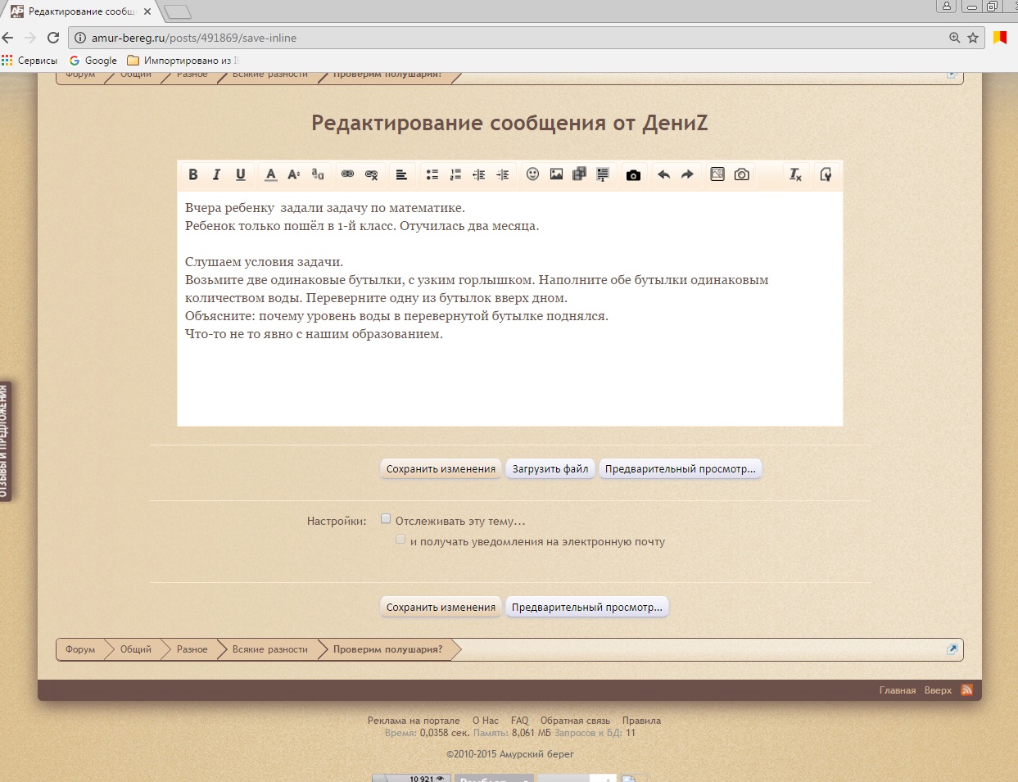Reload the current page

click(53, 38)
